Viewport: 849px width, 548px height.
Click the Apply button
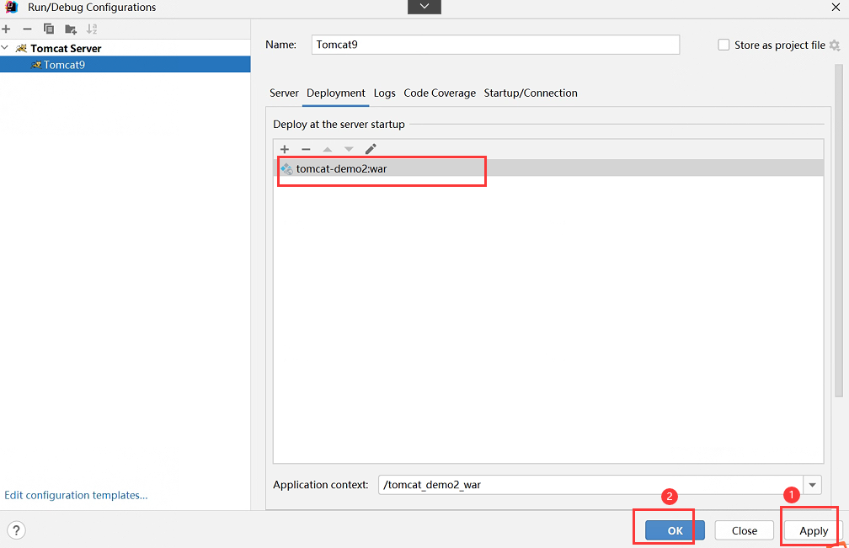tap(814, 530)
